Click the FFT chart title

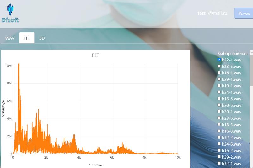point(96,55)
